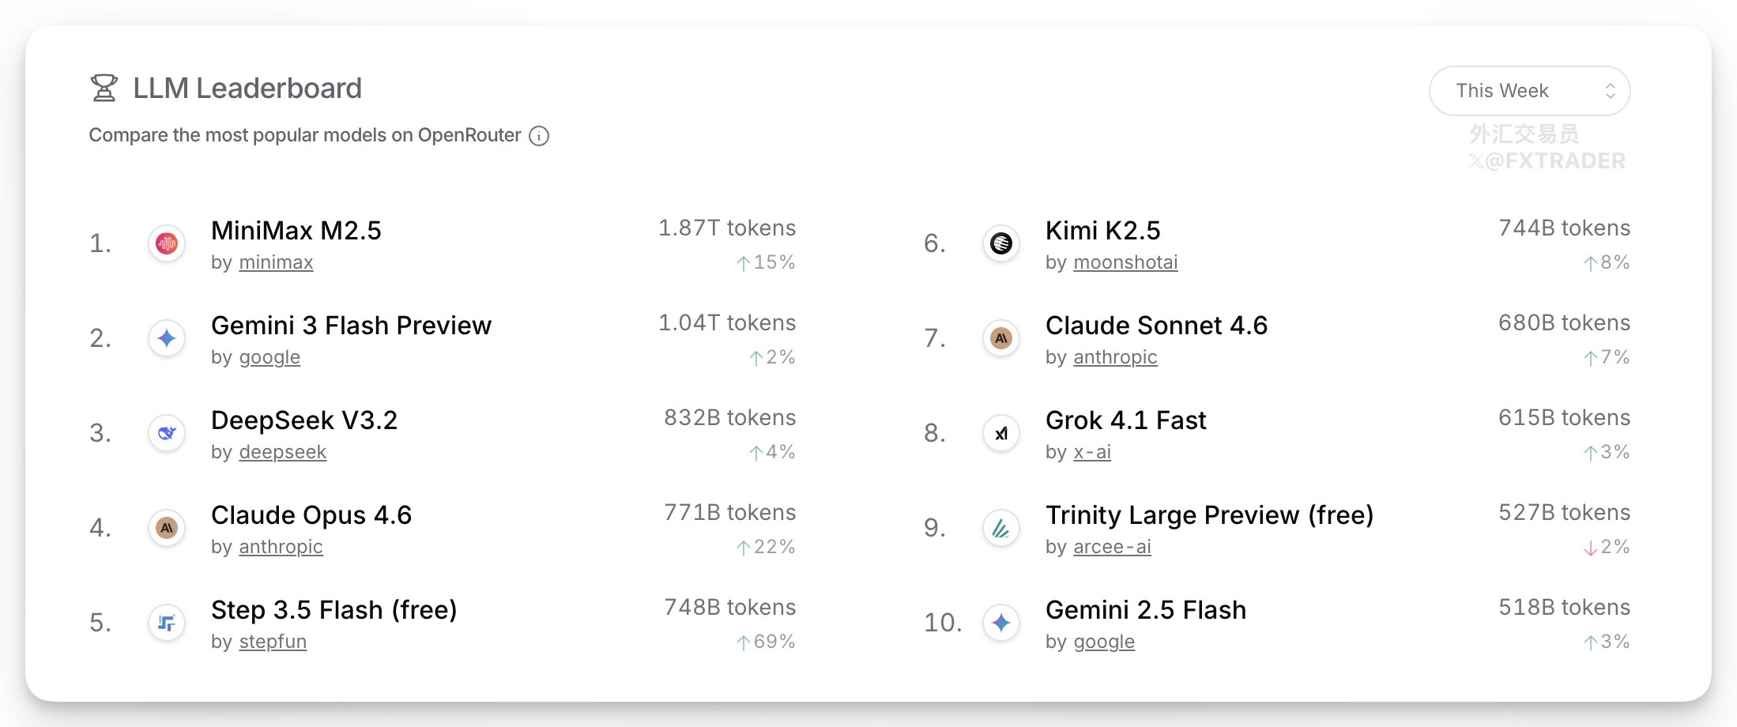Viewport: 1737px width, 727px height.
Task: Open the minimax provider link
Action: [276, 262]
